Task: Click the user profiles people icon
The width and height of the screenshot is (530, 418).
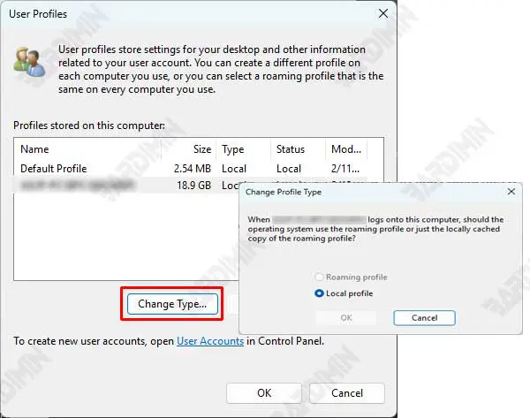Action: click(x=29, y=62)
